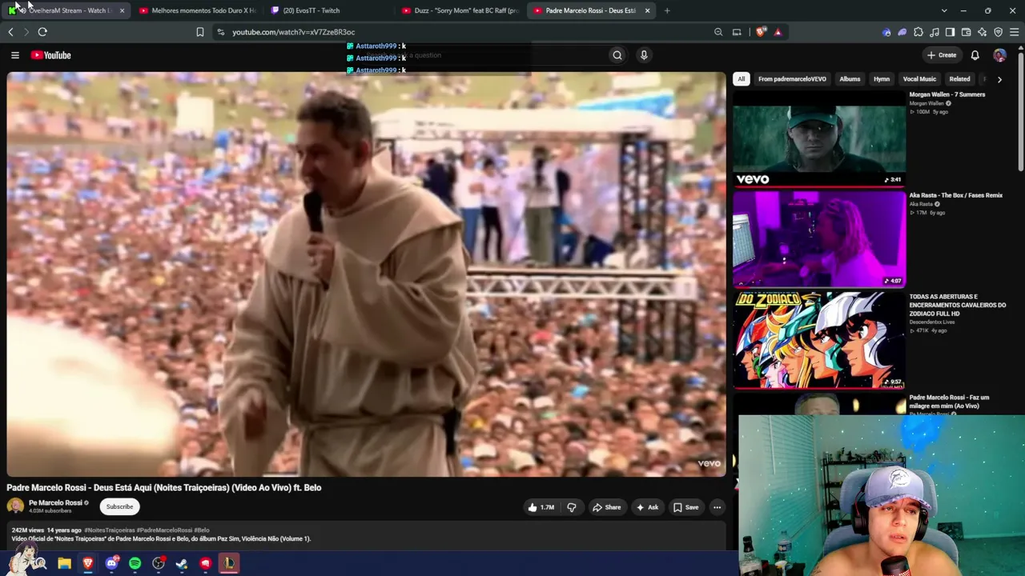This screenshot has height=576, width=1025.
Task: Open the browser main hamburger menu
Action: pos(1015,32)
